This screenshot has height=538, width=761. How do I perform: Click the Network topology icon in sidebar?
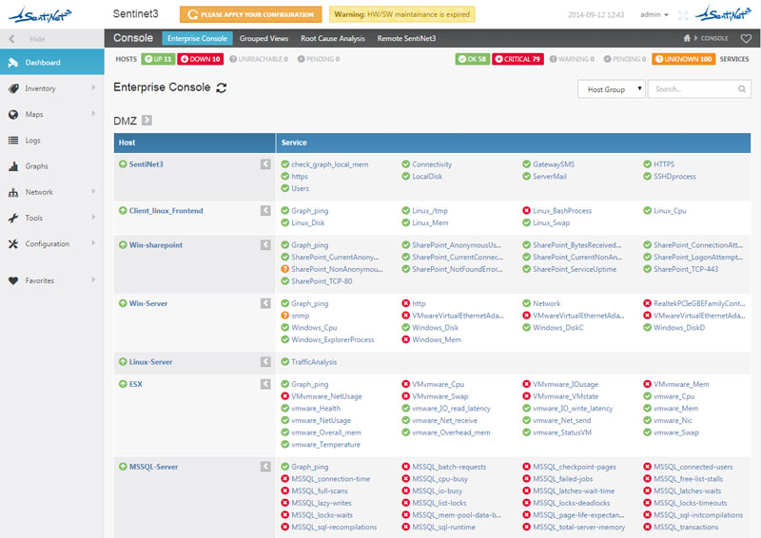point(13,192)
